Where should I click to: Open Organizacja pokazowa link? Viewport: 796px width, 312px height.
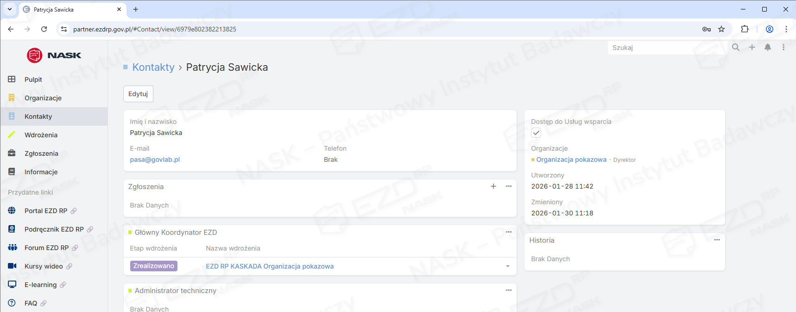tap(571, 159)
